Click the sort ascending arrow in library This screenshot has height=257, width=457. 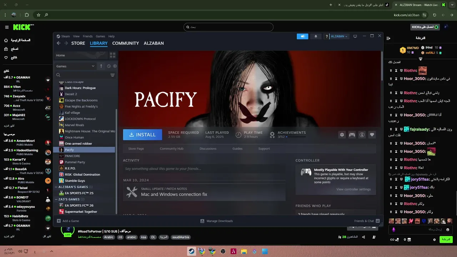(101, 66)
